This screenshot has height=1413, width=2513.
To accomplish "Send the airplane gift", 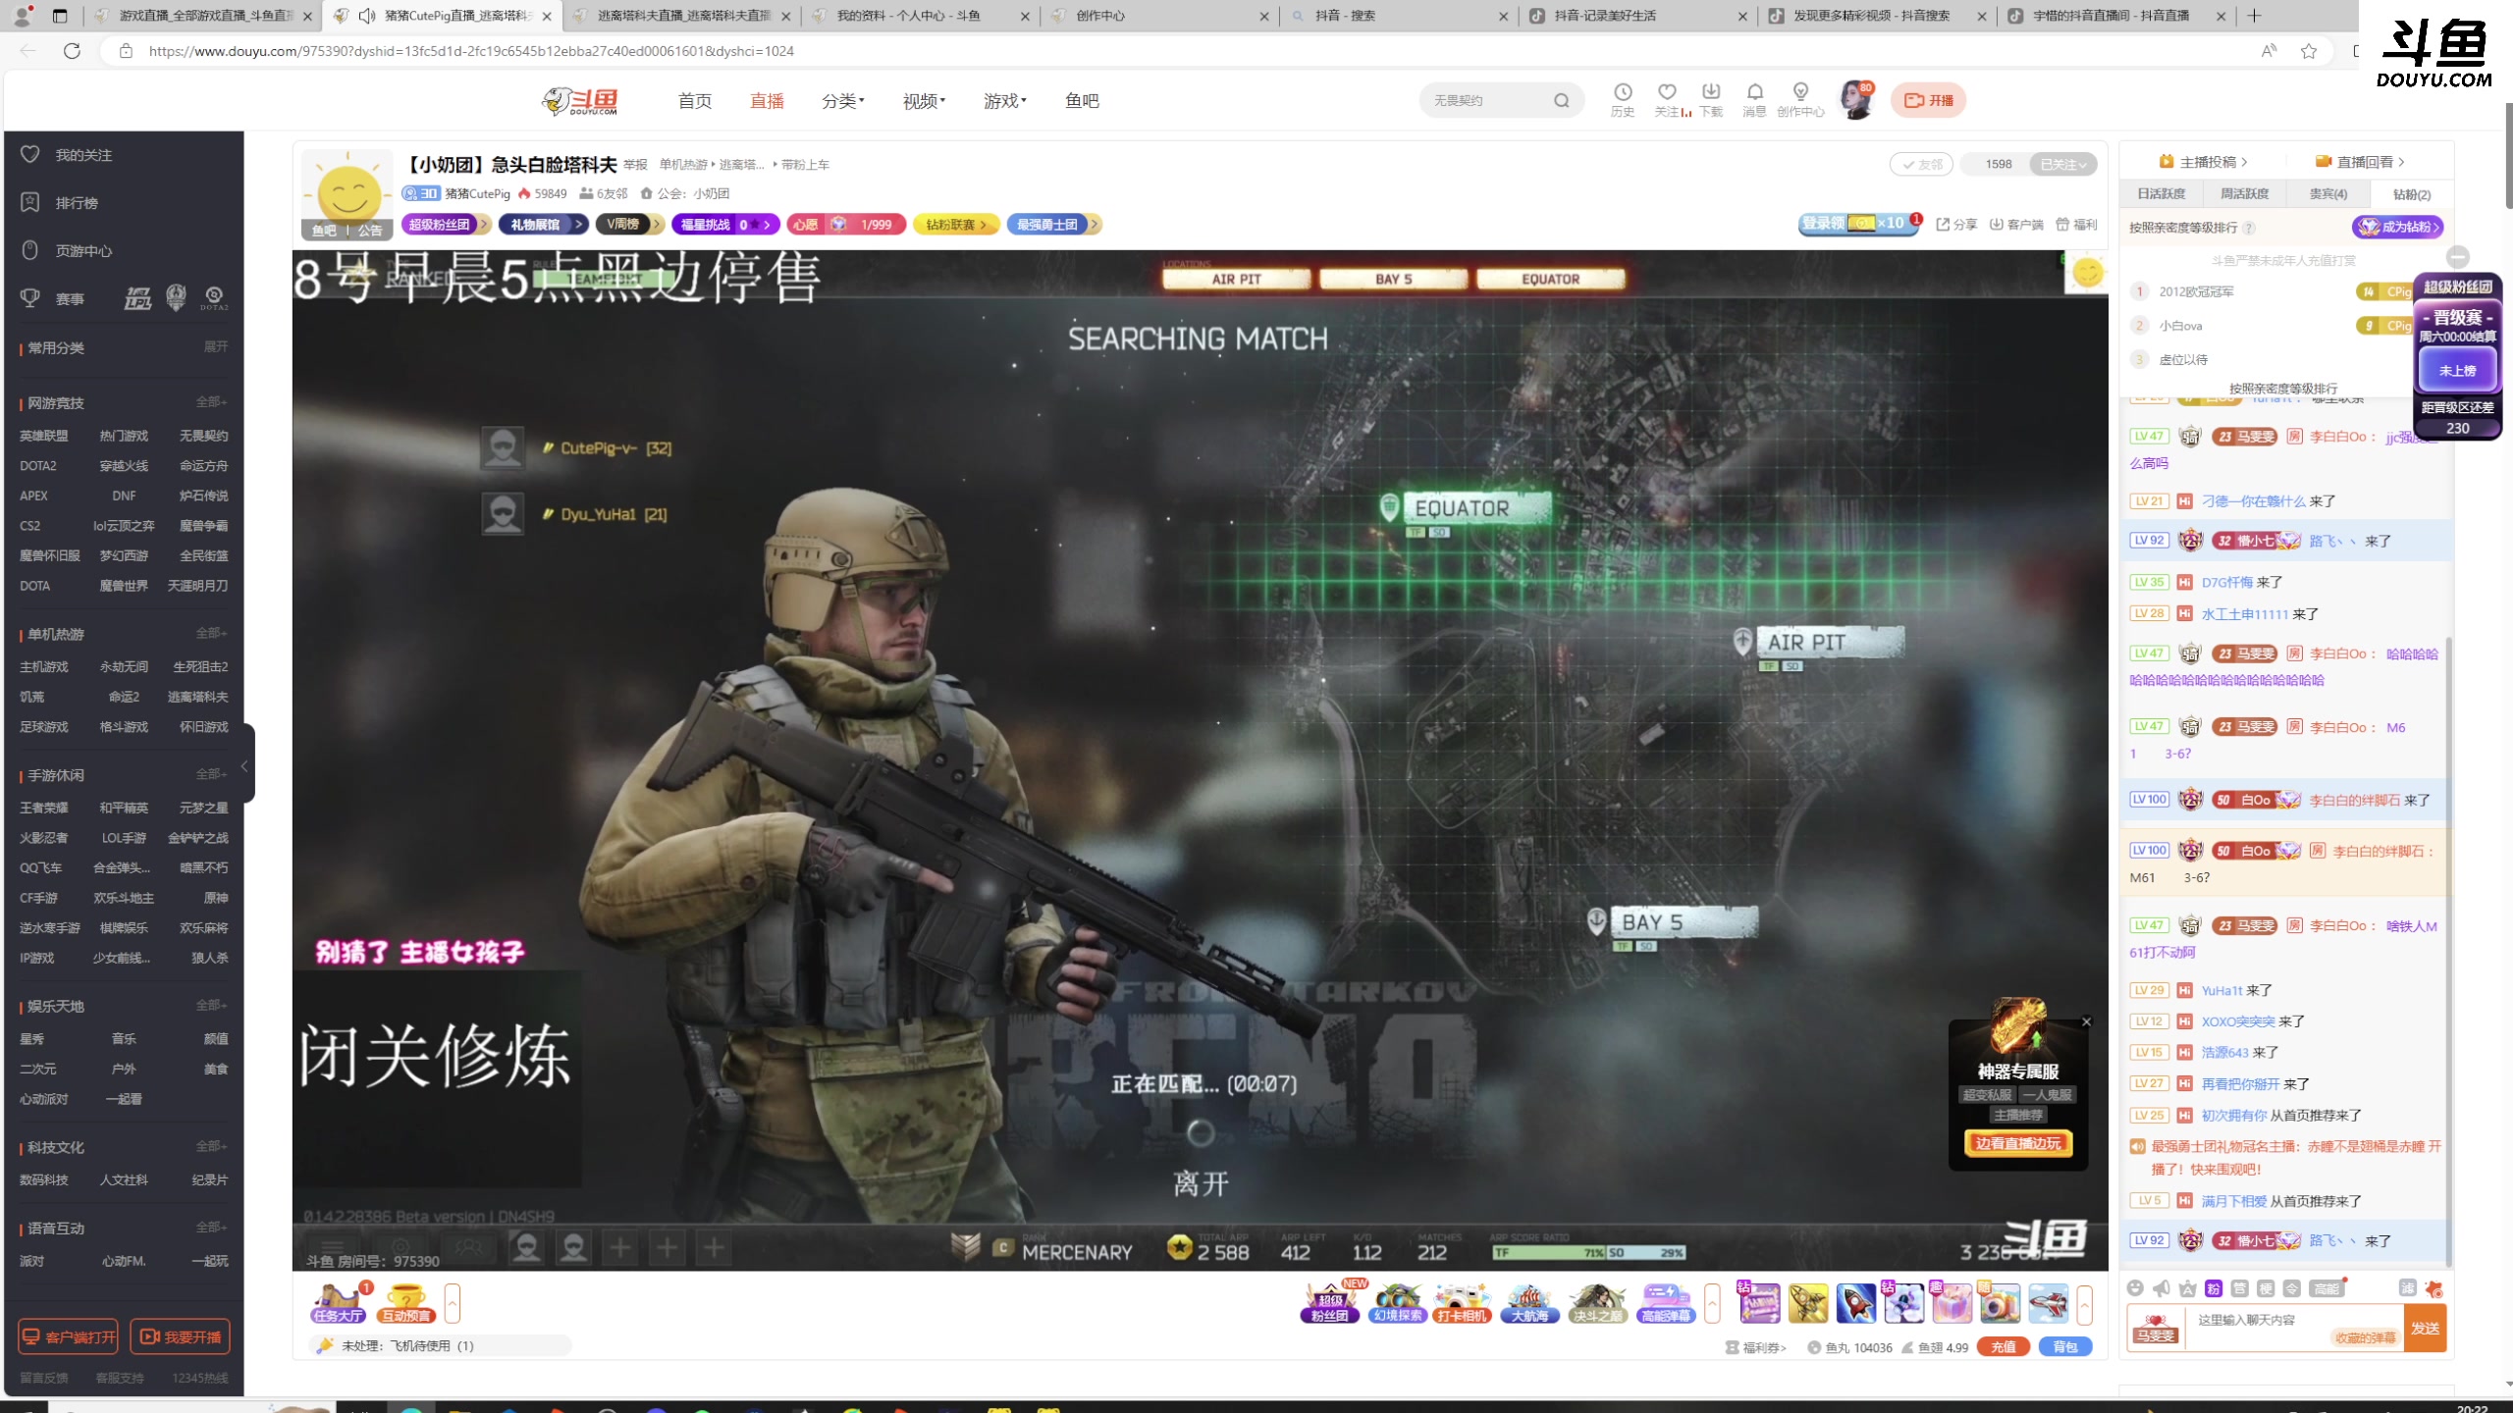I will [2048, 1303].
